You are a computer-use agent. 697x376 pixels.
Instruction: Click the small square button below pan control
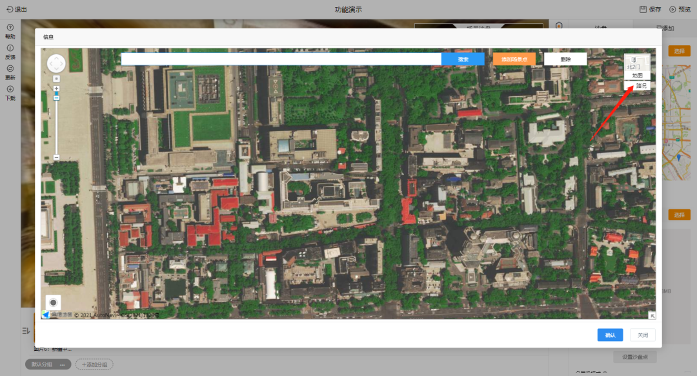click(x=56, y=79)
